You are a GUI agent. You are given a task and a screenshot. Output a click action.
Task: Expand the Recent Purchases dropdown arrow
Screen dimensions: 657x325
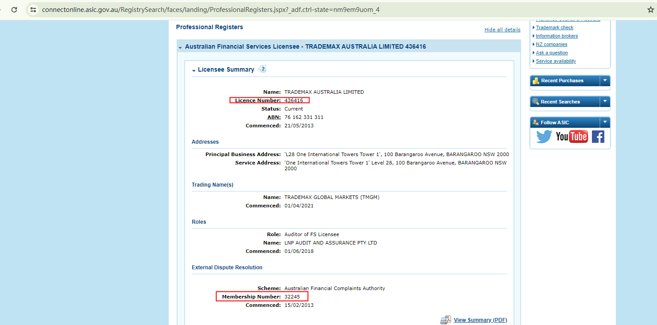tap(605, 80)
